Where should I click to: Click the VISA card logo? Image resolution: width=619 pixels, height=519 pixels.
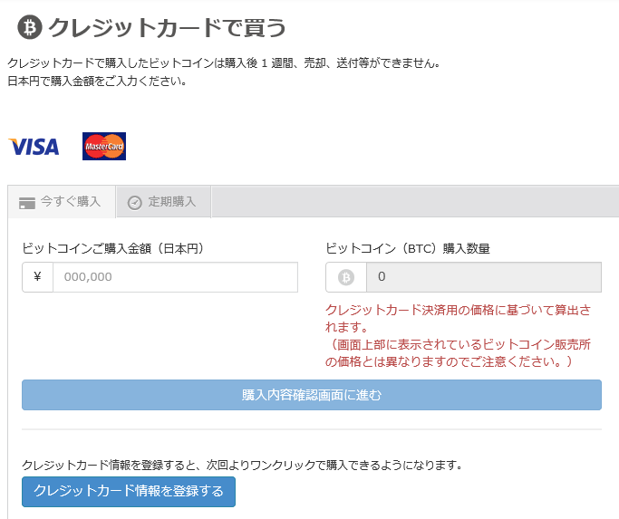(34, 147)
